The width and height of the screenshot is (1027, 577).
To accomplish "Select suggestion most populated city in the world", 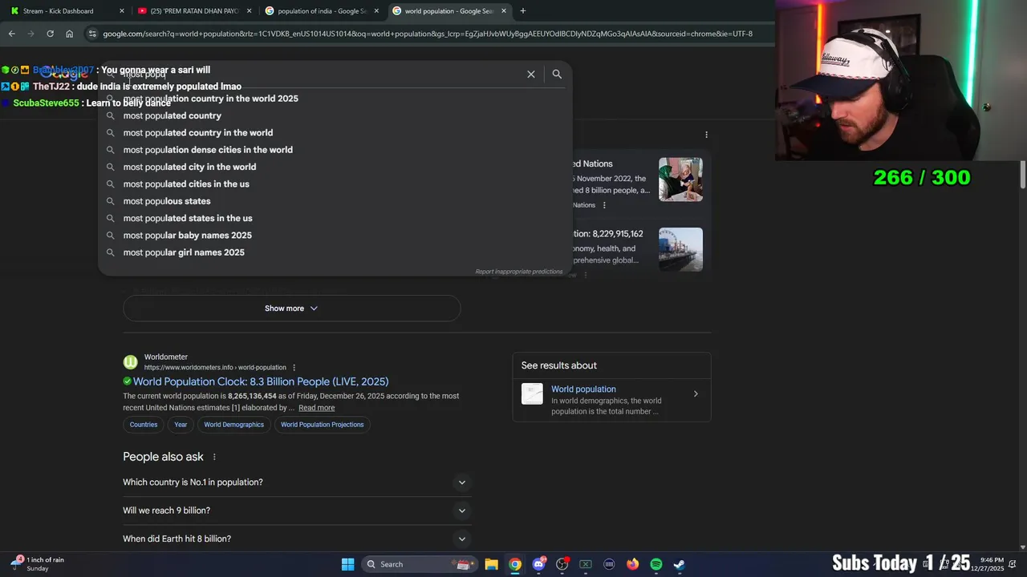I will click(335, 167).
